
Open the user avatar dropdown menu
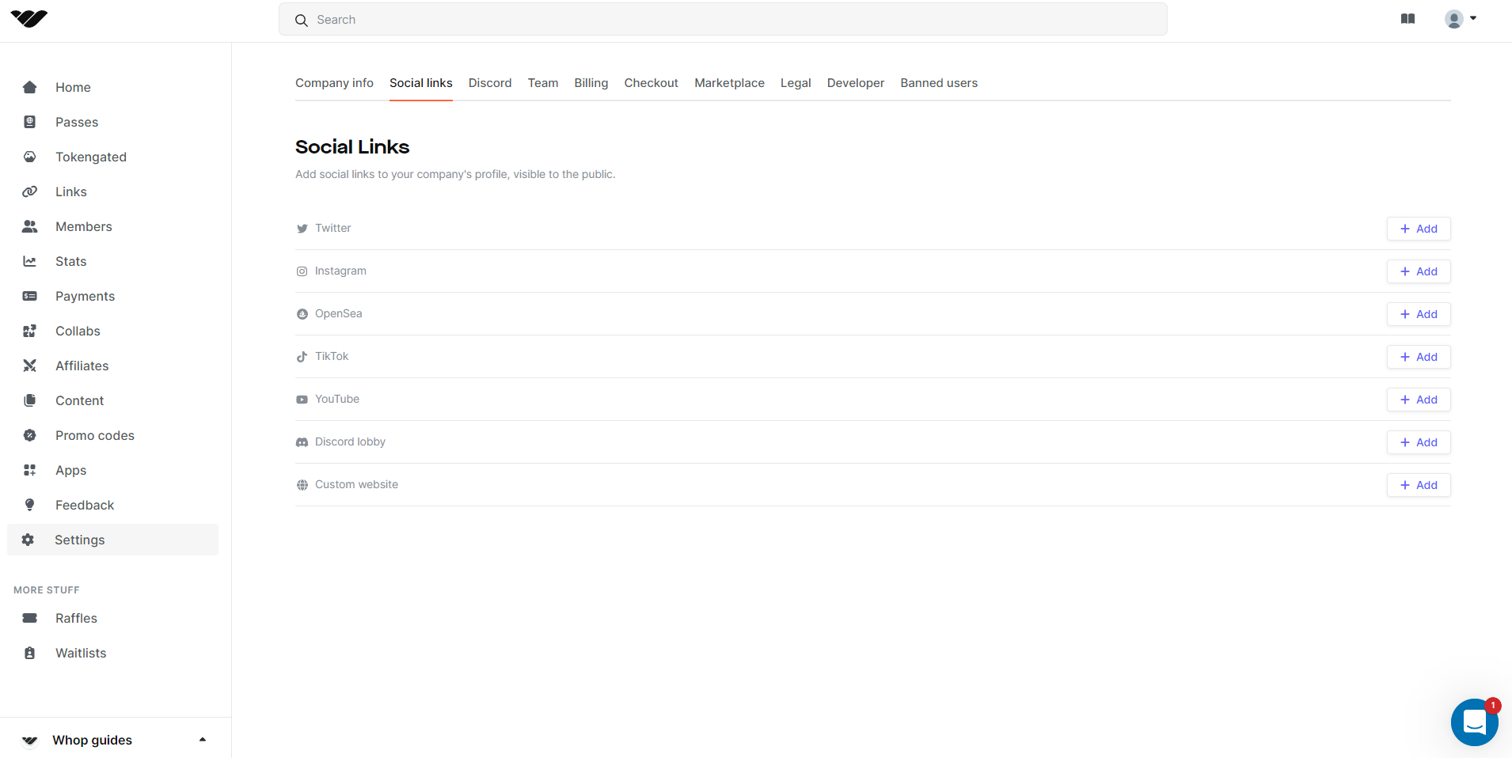coord(1461,19)
